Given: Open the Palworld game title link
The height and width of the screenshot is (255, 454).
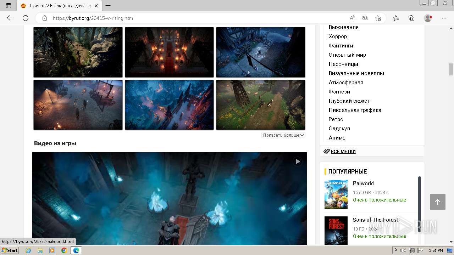Looking at the screenshot, I should (363, 183).
